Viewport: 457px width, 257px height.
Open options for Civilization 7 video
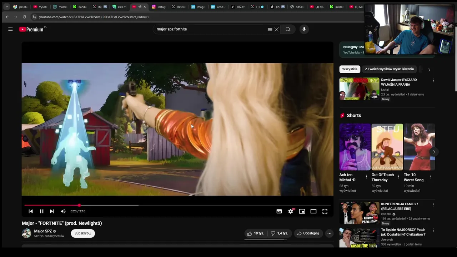click(x=433, y=231)
